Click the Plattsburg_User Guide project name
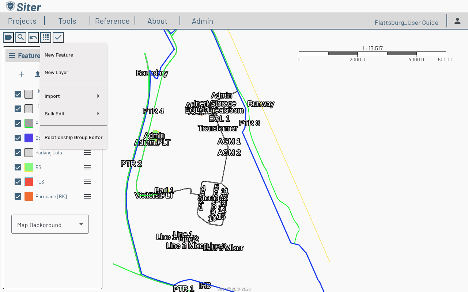 (x=406, y=23)
